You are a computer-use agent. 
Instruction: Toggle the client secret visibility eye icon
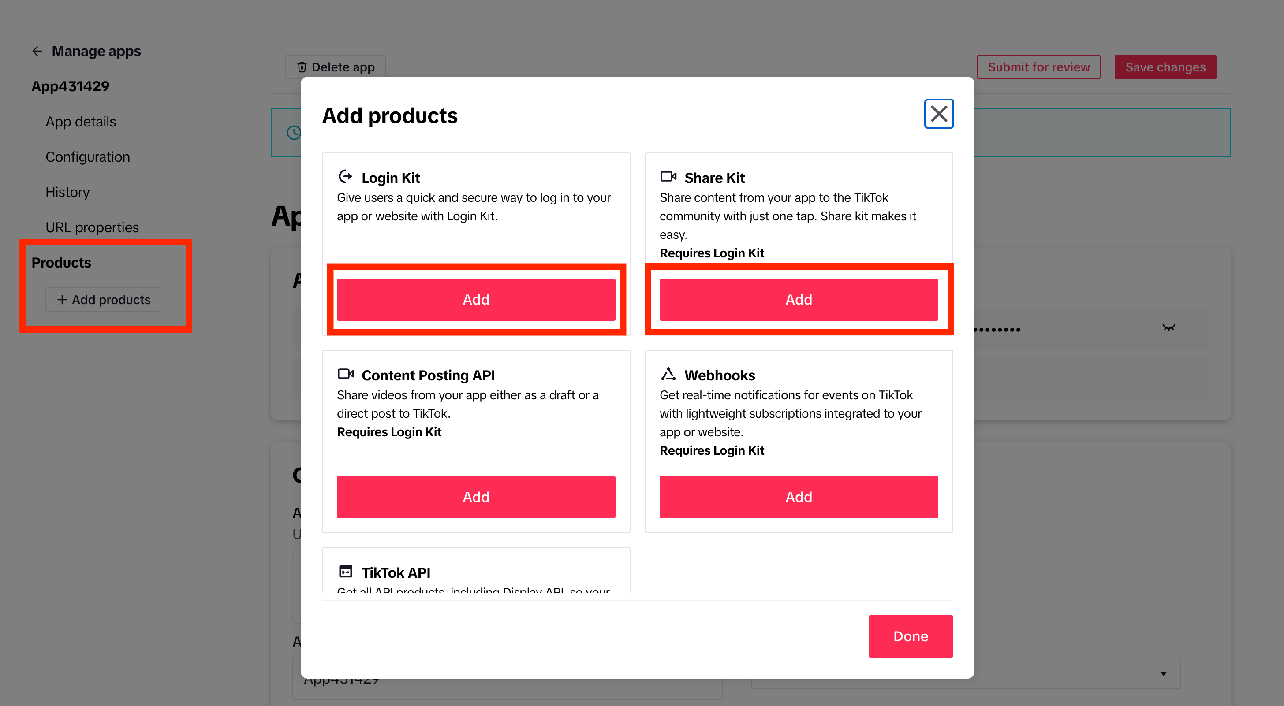[1169, 328]
